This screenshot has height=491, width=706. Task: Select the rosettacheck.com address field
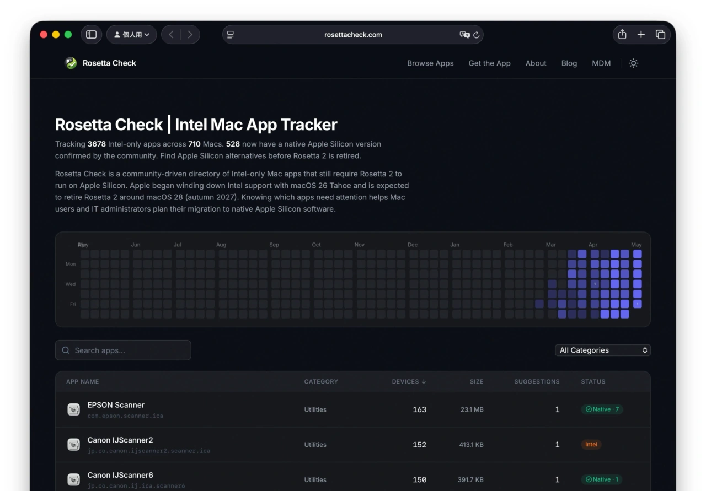353,35
